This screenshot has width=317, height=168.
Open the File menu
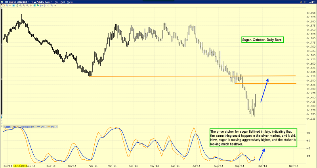(57, 2)
